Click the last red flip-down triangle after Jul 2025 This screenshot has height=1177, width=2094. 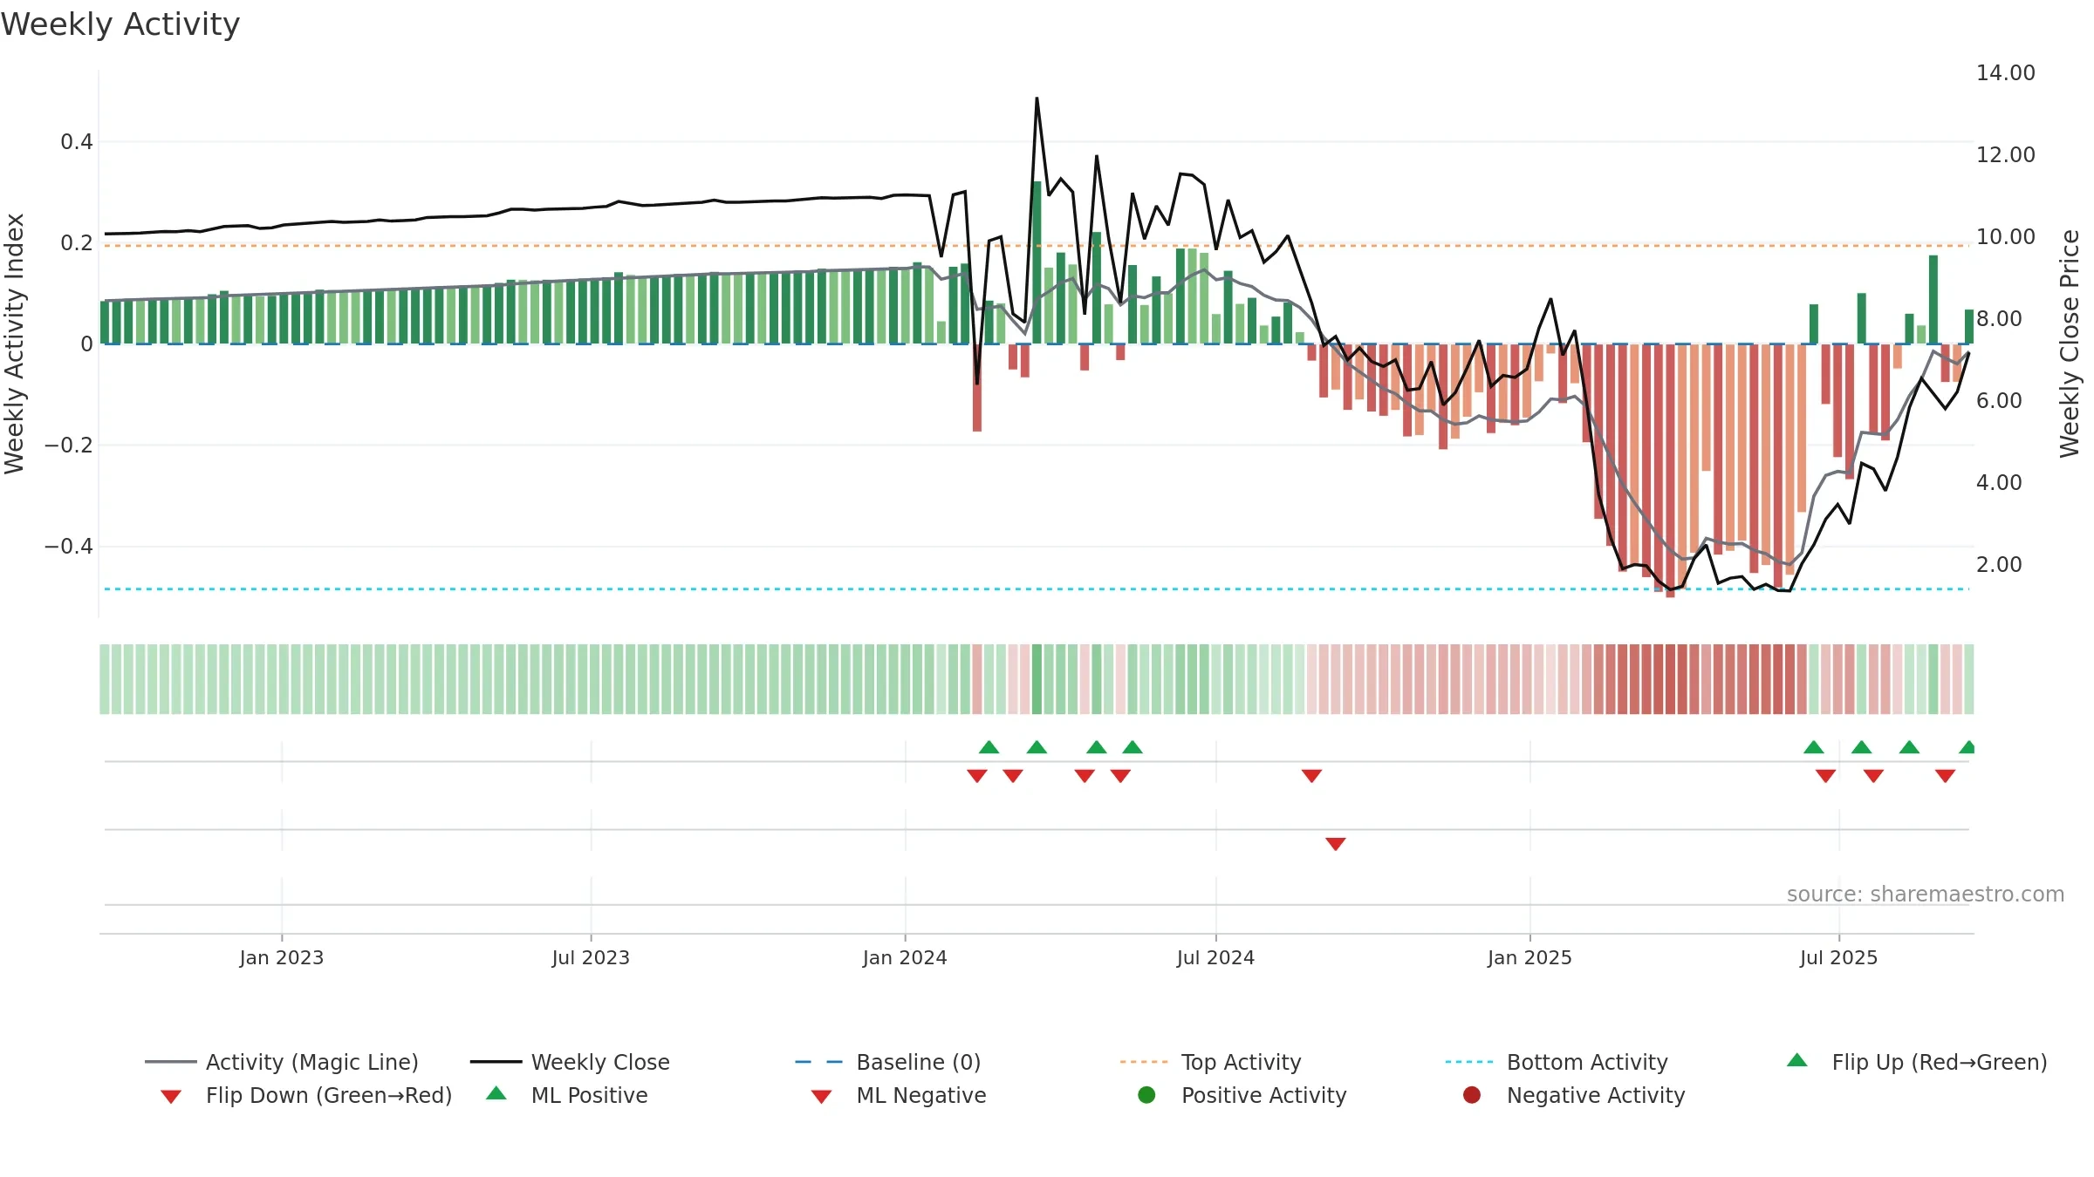1945,775
